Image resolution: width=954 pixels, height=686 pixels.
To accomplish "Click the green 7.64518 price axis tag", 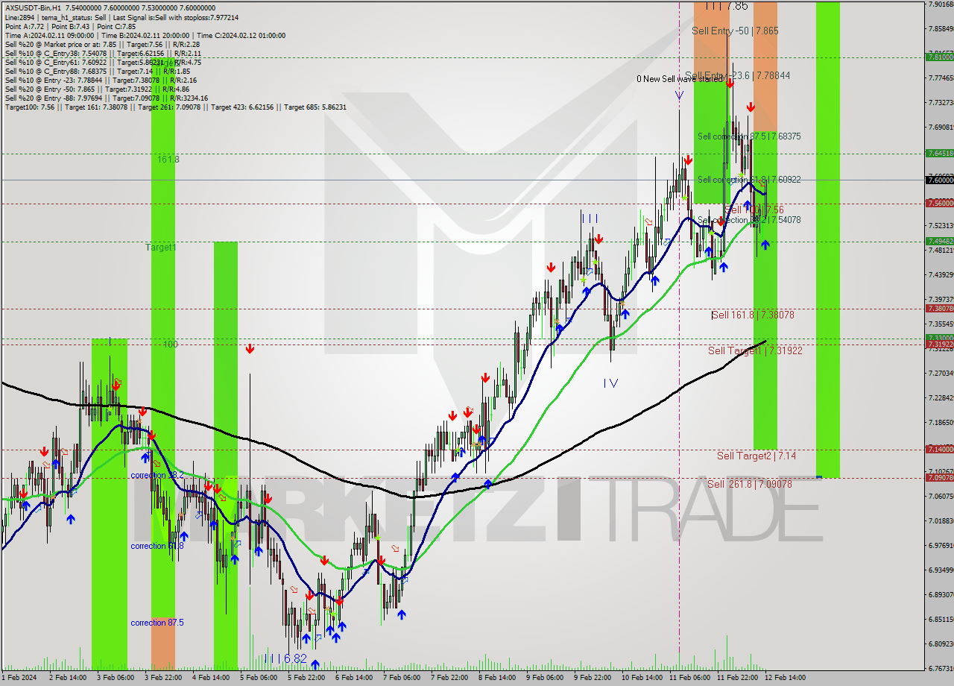I will [x=939, y=153].
